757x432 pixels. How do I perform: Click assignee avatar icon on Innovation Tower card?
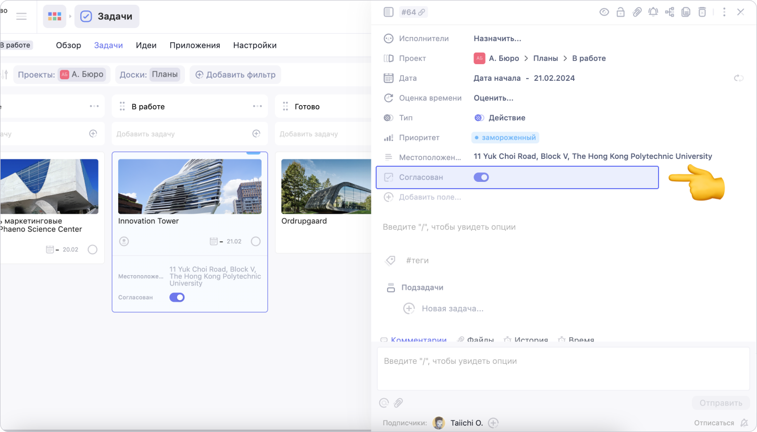[x=124, y=241]
